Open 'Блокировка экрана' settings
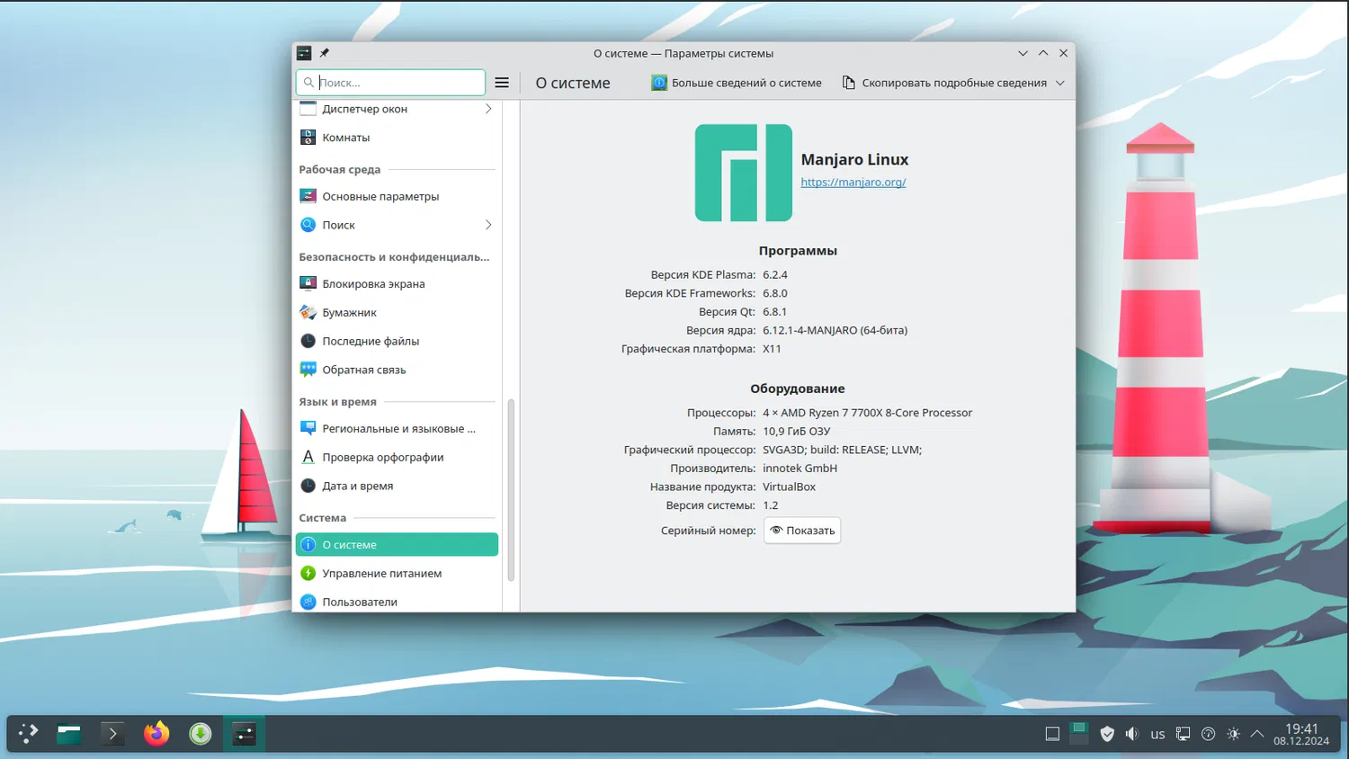This screenshot has height=759, width=1349. (397, 283)
